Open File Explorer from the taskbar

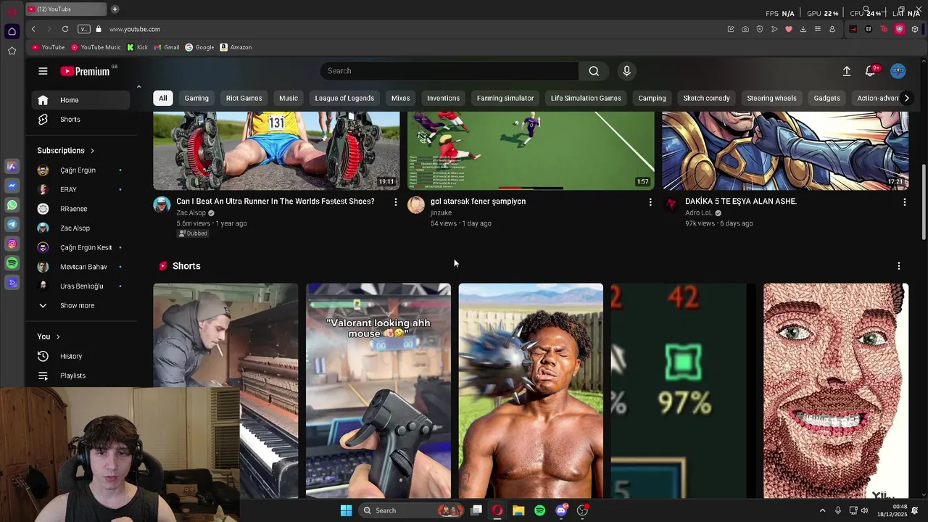pos(518,510)
